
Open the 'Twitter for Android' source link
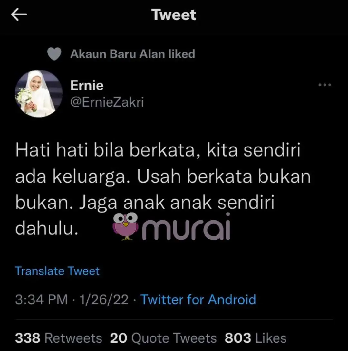click(198, 299)
